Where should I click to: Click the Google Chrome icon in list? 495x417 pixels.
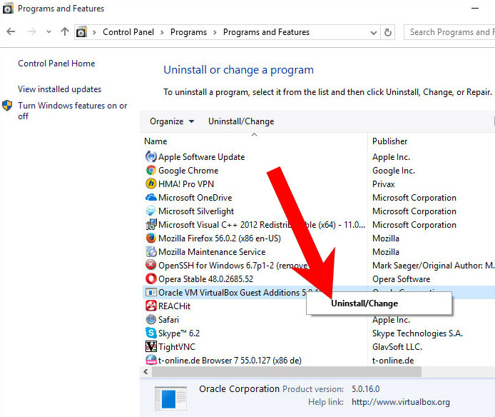pyautogui.click(x=151, y=171)
